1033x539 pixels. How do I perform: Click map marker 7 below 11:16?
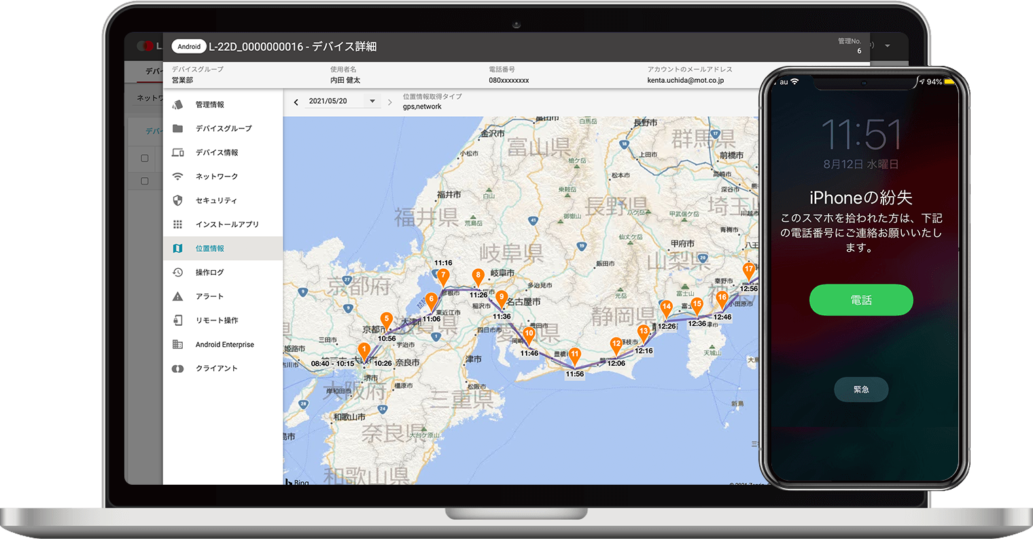coord(443,278)
